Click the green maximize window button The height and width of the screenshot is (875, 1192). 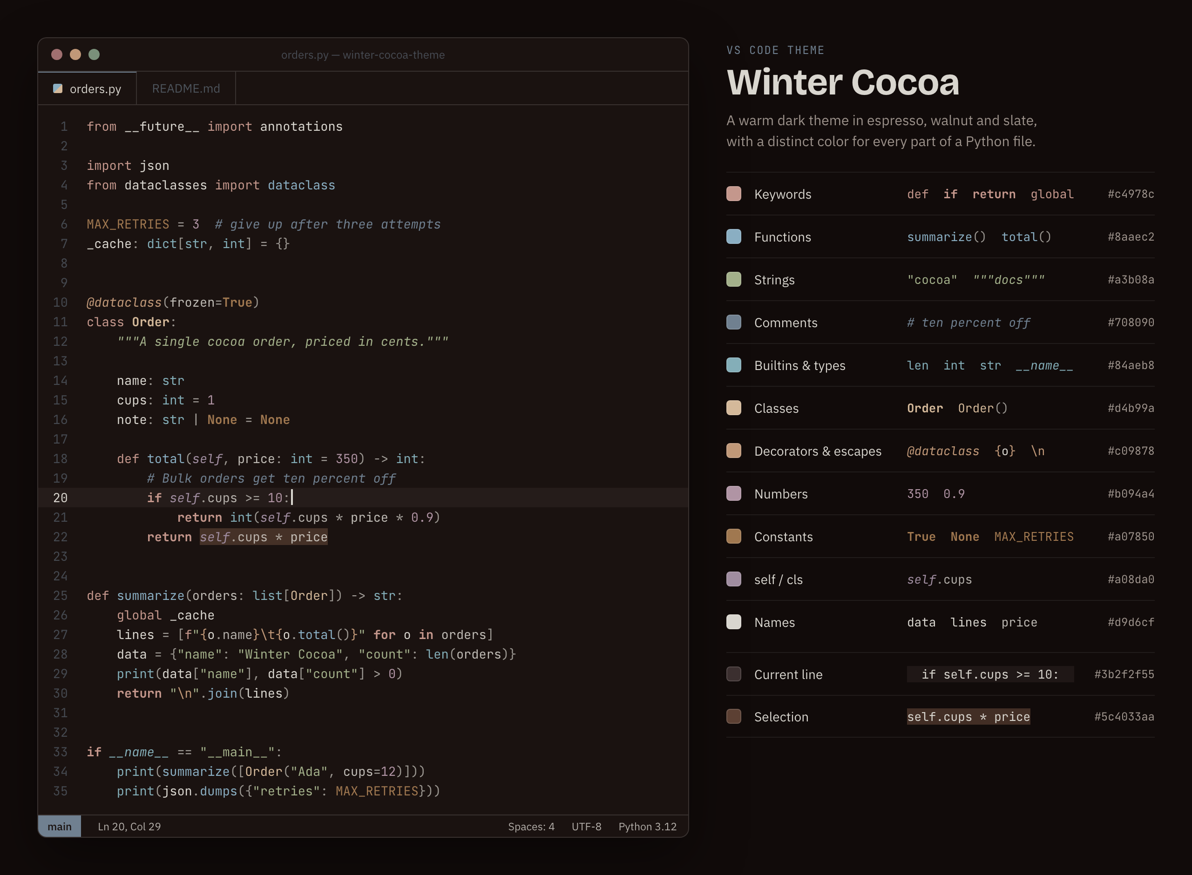point(94,54)
